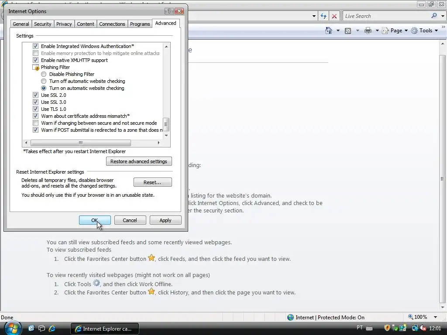Click the Refresh arrows icon in address bar

(323, 16)
